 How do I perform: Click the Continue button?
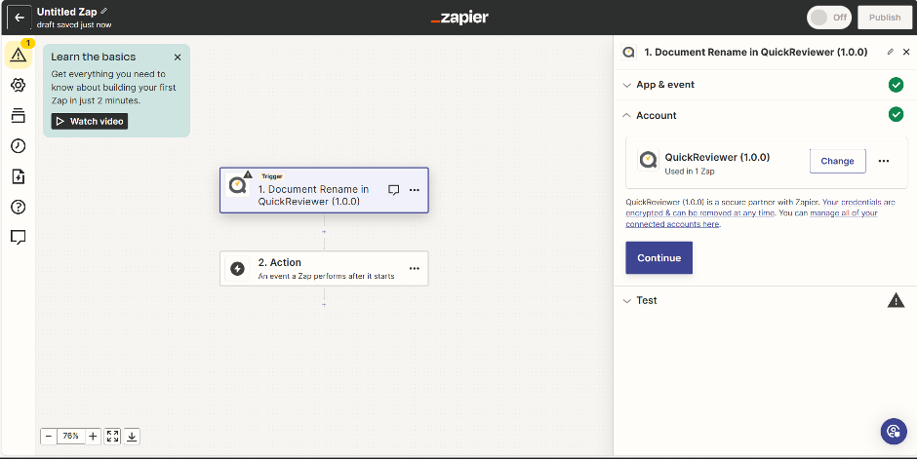[x=659, y=258]
